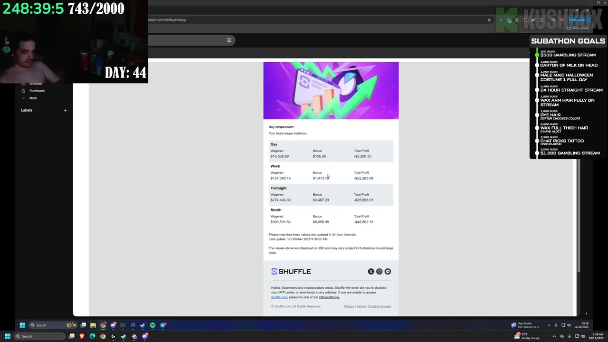Image resolution: width=608 pixels, height=342 pixels.
Task: Show hidden icons in the bottom system tray
Action: point(554,336)
